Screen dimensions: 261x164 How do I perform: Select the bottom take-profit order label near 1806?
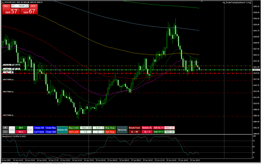tap(8, 115)
